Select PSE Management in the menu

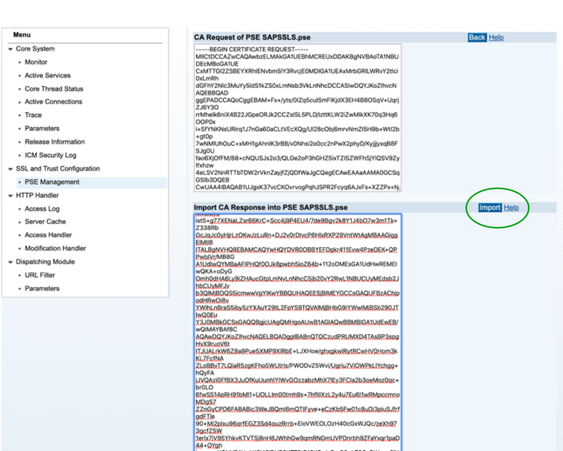(x=52, y=182)
